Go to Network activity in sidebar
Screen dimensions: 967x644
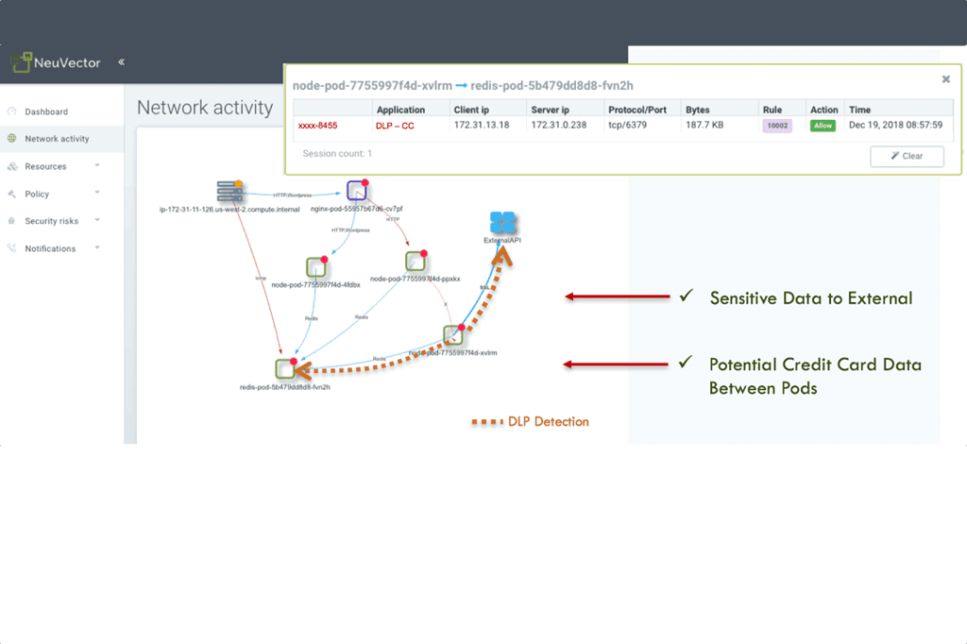click(x=57, y=139)
